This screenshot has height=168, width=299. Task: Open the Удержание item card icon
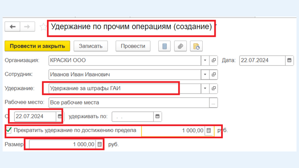214,88
